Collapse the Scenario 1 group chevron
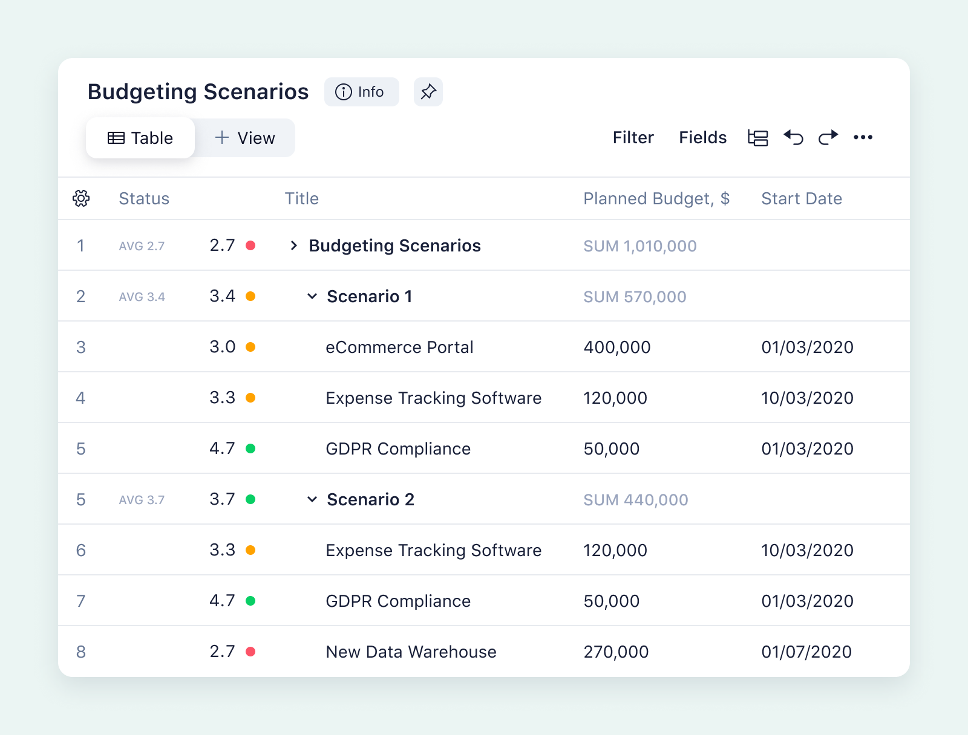The image size is (968, 735). coord(312,296)
